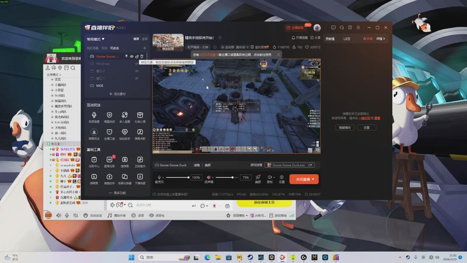467x263 pixels.
Task: Open the headset support icon in title bar
Action: pyautogui.click(x=341, y=27)
